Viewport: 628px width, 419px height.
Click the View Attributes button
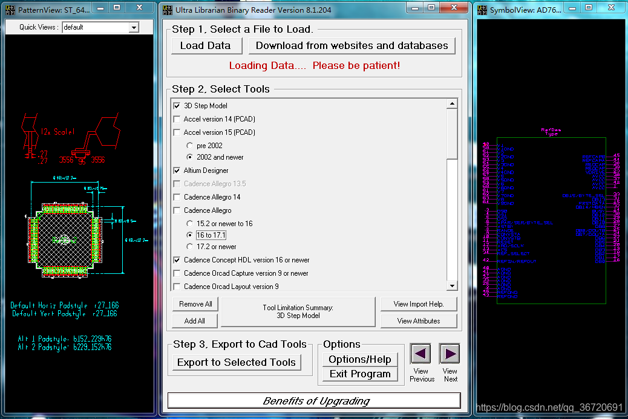click(419, 321)
